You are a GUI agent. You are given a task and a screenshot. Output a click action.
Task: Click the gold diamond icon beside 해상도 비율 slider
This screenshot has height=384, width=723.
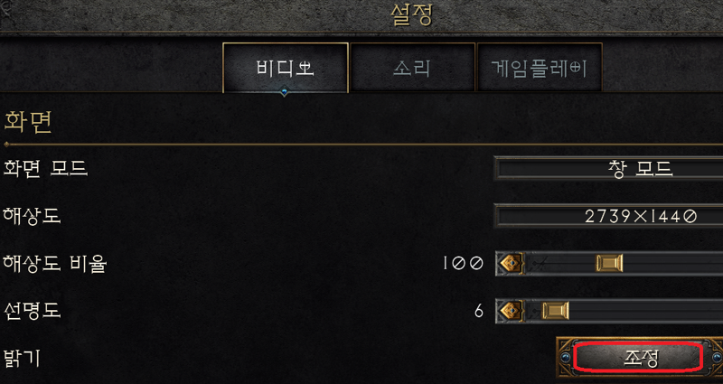[511, 263]
